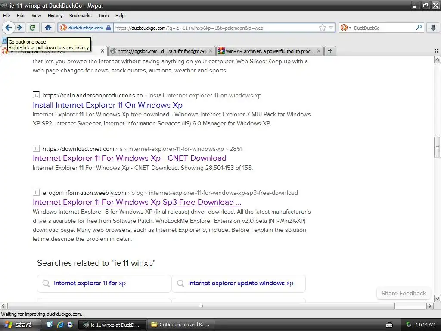Open the History menu
Viewport: 441px width, 331px height.
point(55,16)
